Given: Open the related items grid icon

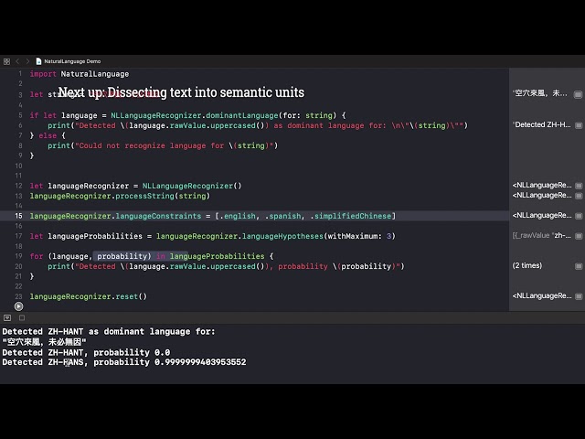Looking at the screenshot, I should [x=6, y=61].
